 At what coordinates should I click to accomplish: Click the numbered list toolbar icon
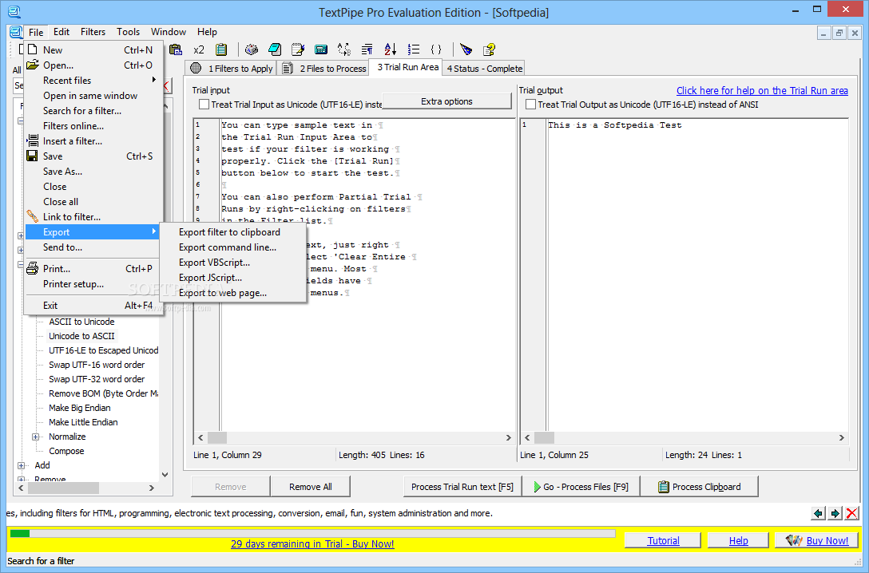414,49
